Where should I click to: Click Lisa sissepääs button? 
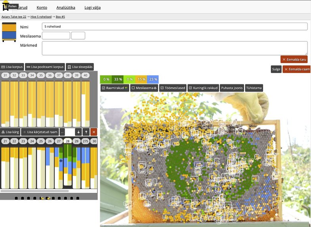click(80, 67)
